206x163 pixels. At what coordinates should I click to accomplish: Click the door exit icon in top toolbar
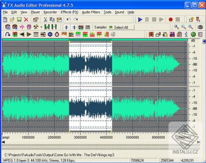(198, 19)
